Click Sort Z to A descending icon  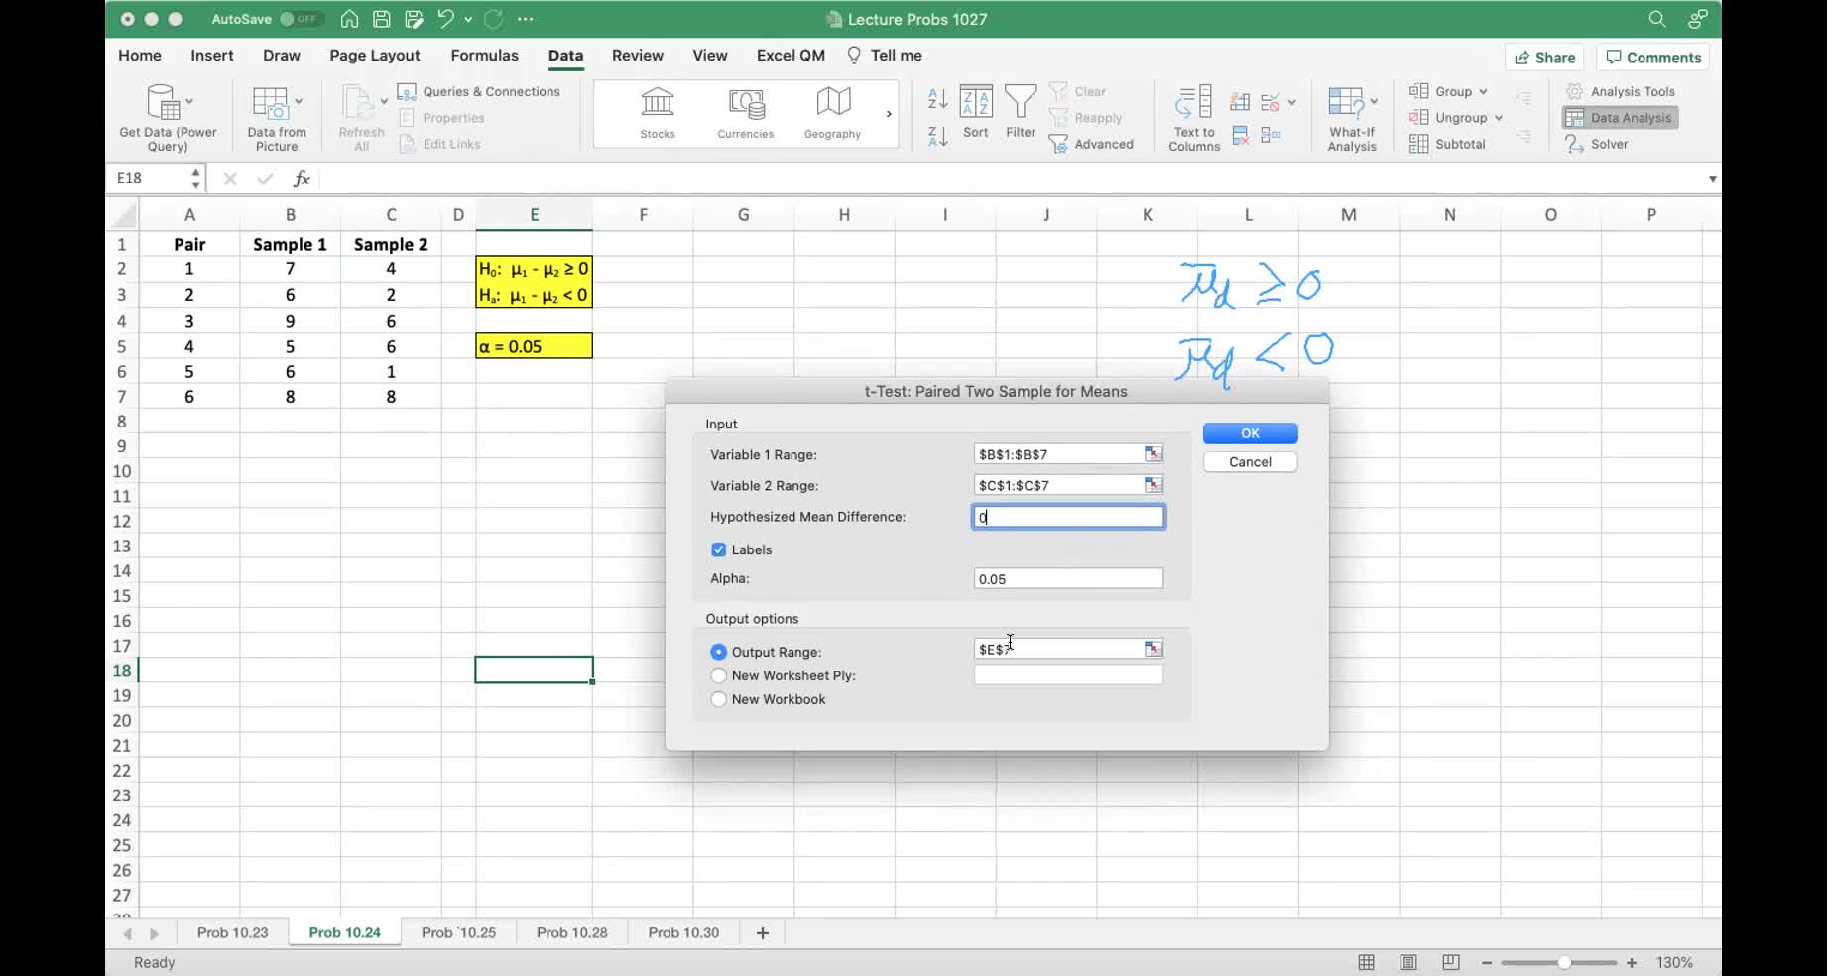tap(937, 136)
